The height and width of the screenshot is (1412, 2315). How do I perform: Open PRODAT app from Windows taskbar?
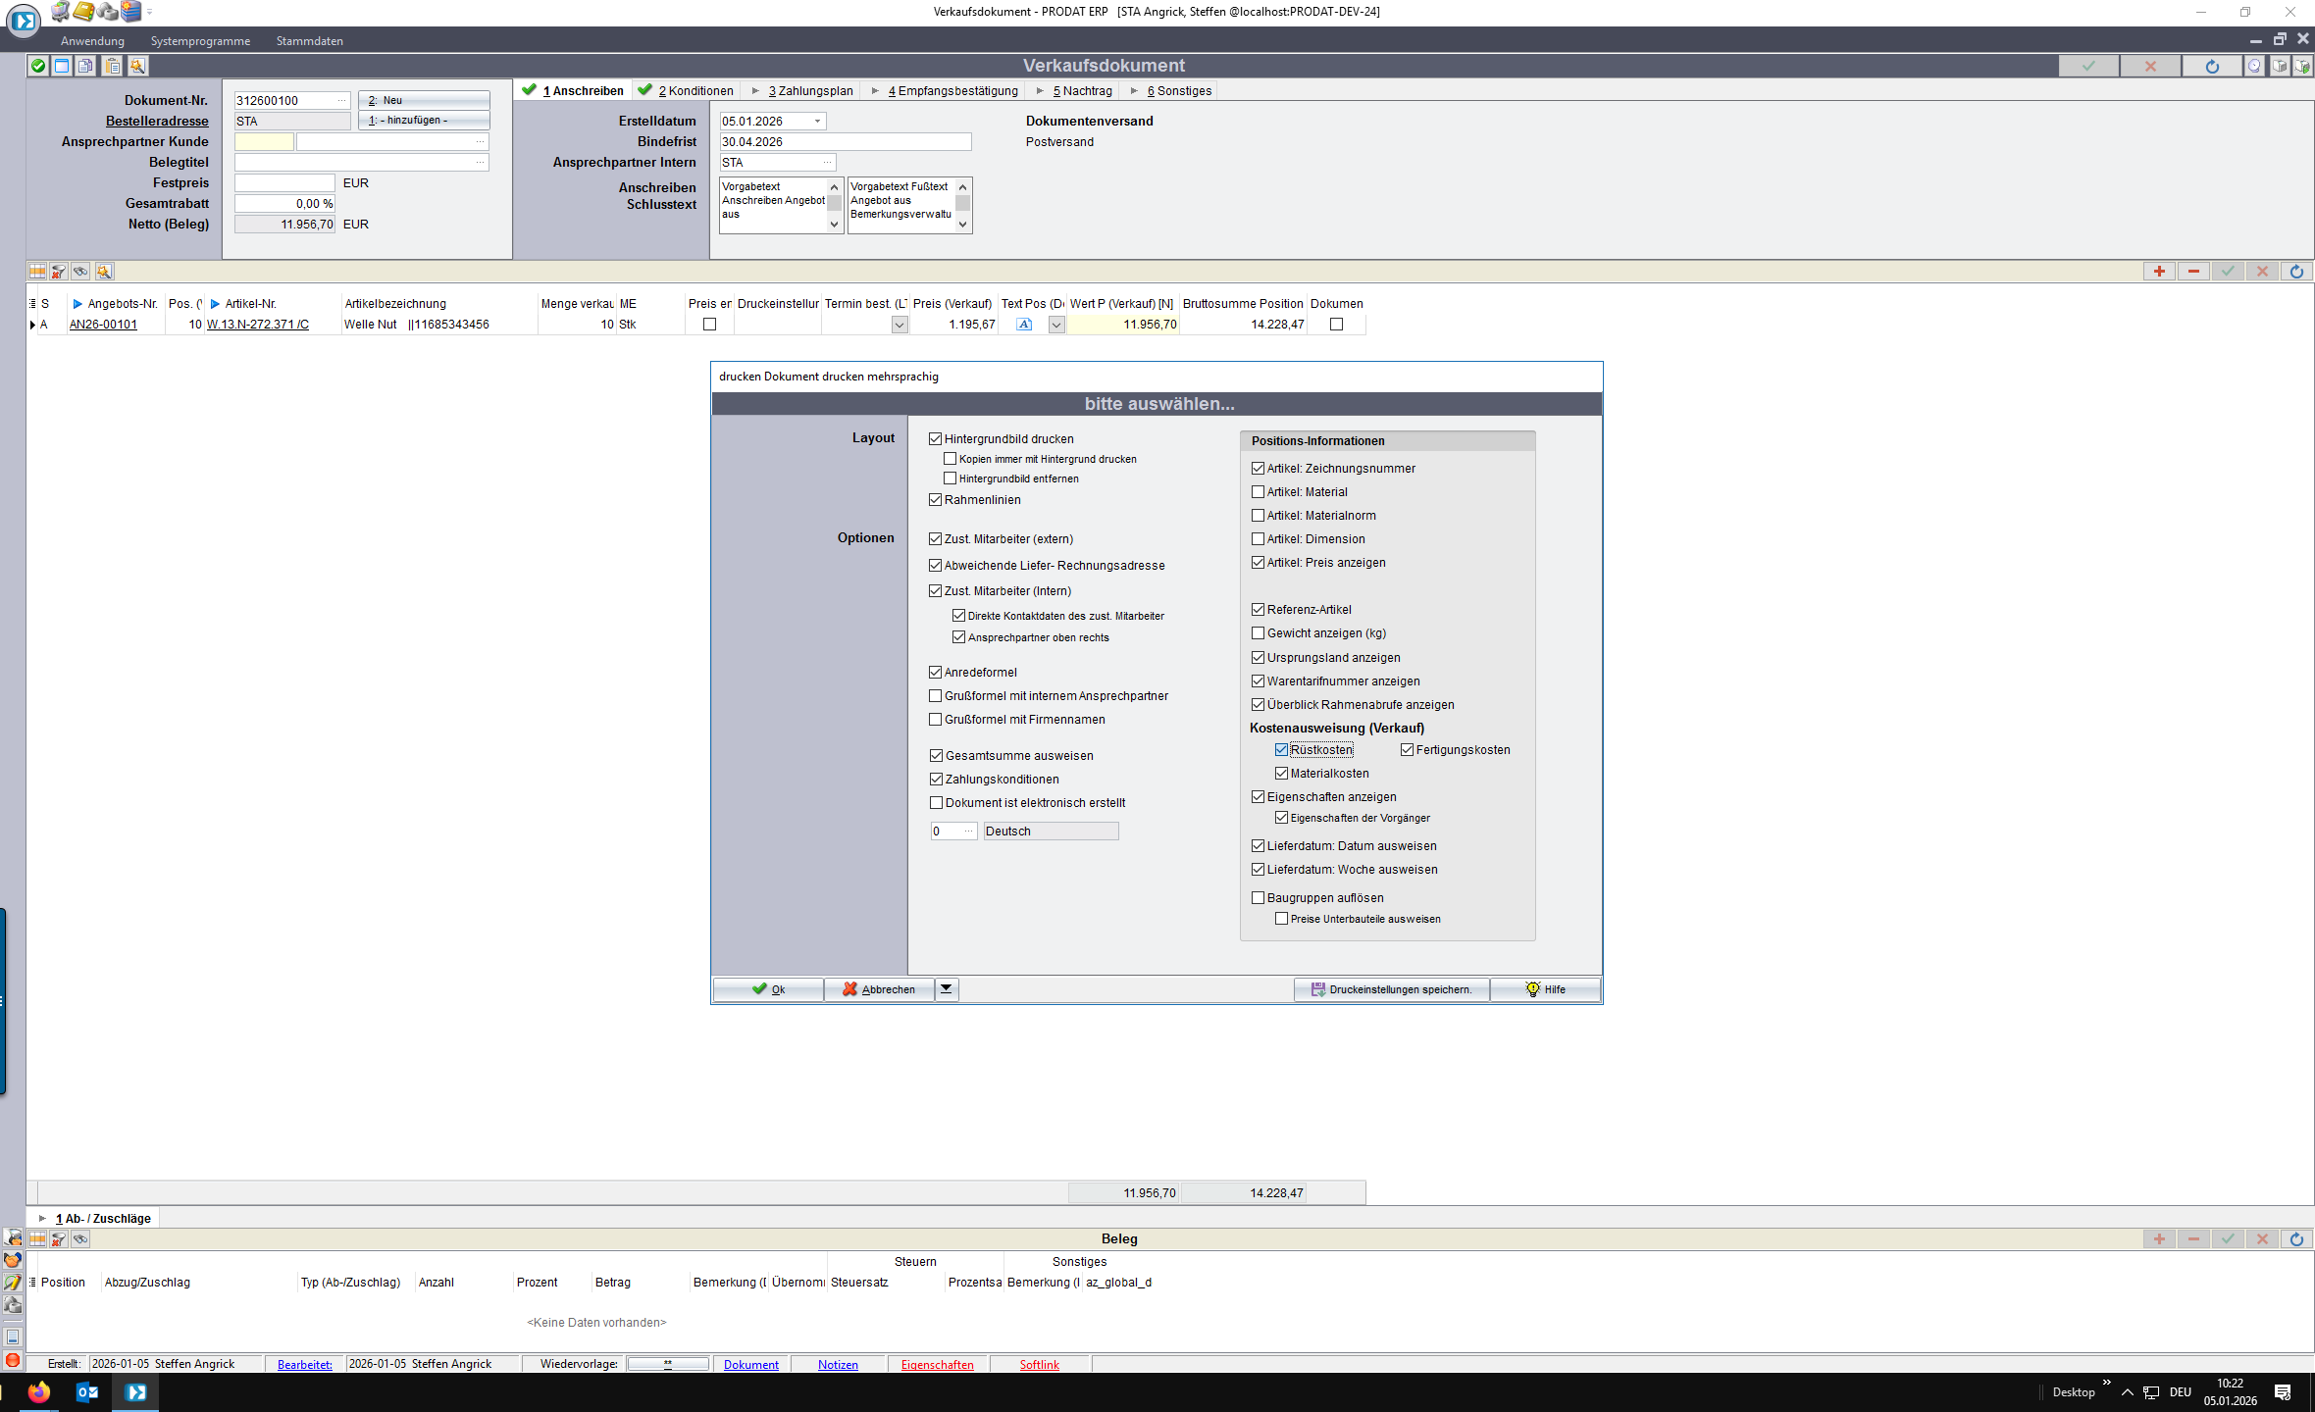[136, 1391]
